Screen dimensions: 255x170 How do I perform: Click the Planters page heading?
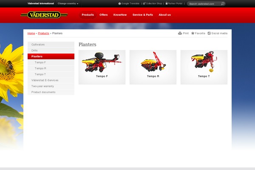[87, 45]
